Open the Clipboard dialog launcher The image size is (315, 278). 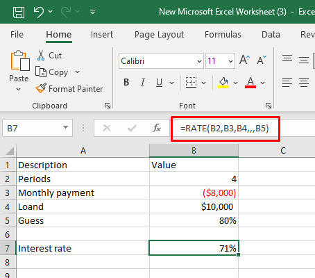(108, 106)
